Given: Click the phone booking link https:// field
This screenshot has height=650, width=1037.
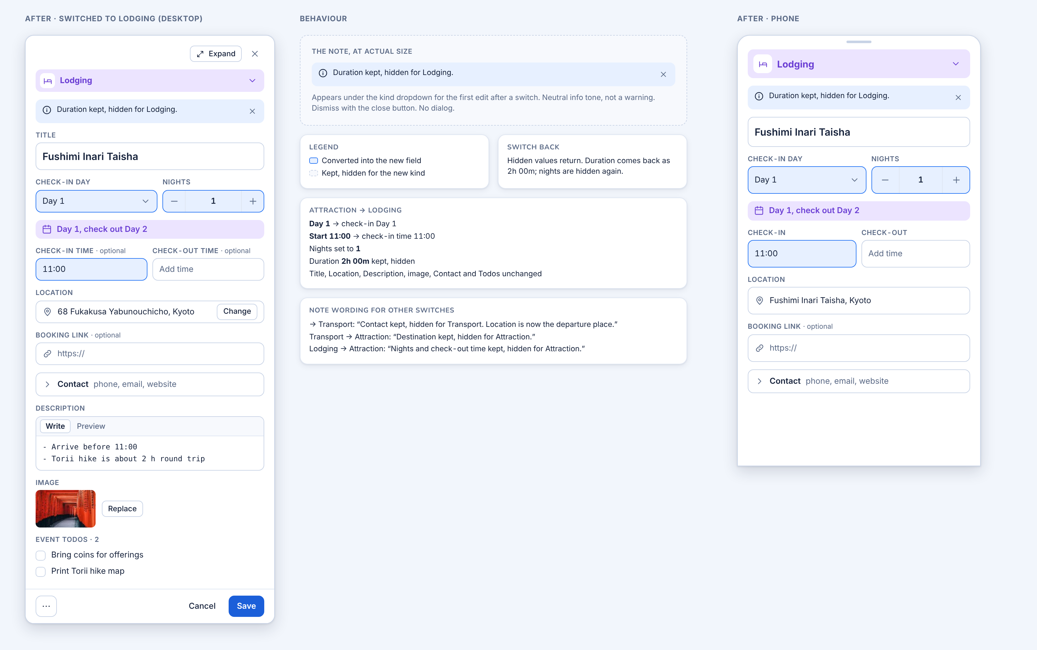Looking at the screenshot, I should [x=858, y=348].
